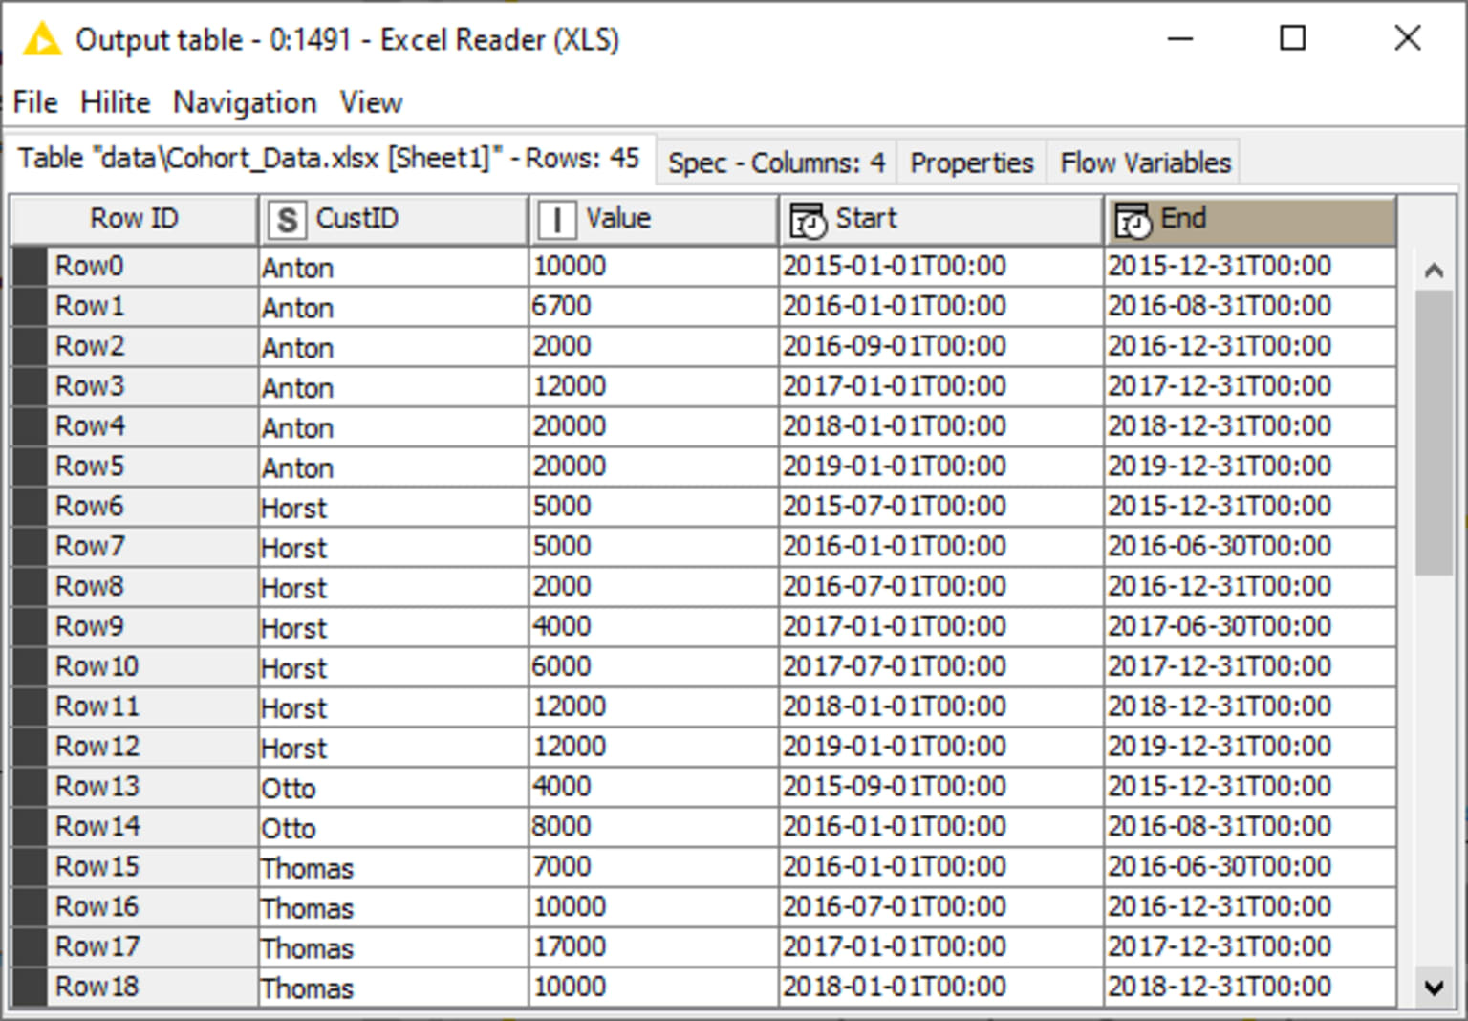Select the Row17 row header

[x=134, y=946]
